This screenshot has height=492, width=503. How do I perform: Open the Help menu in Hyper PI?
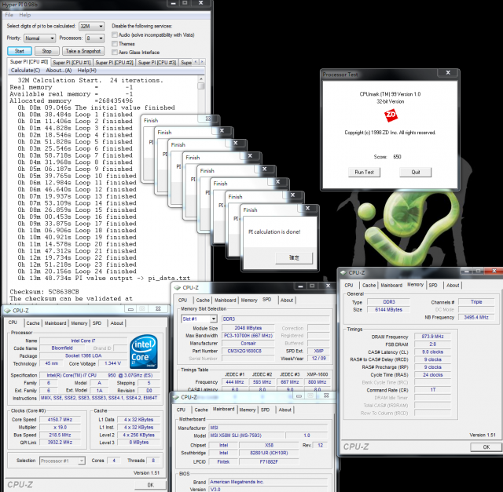[x=24, y=15]
